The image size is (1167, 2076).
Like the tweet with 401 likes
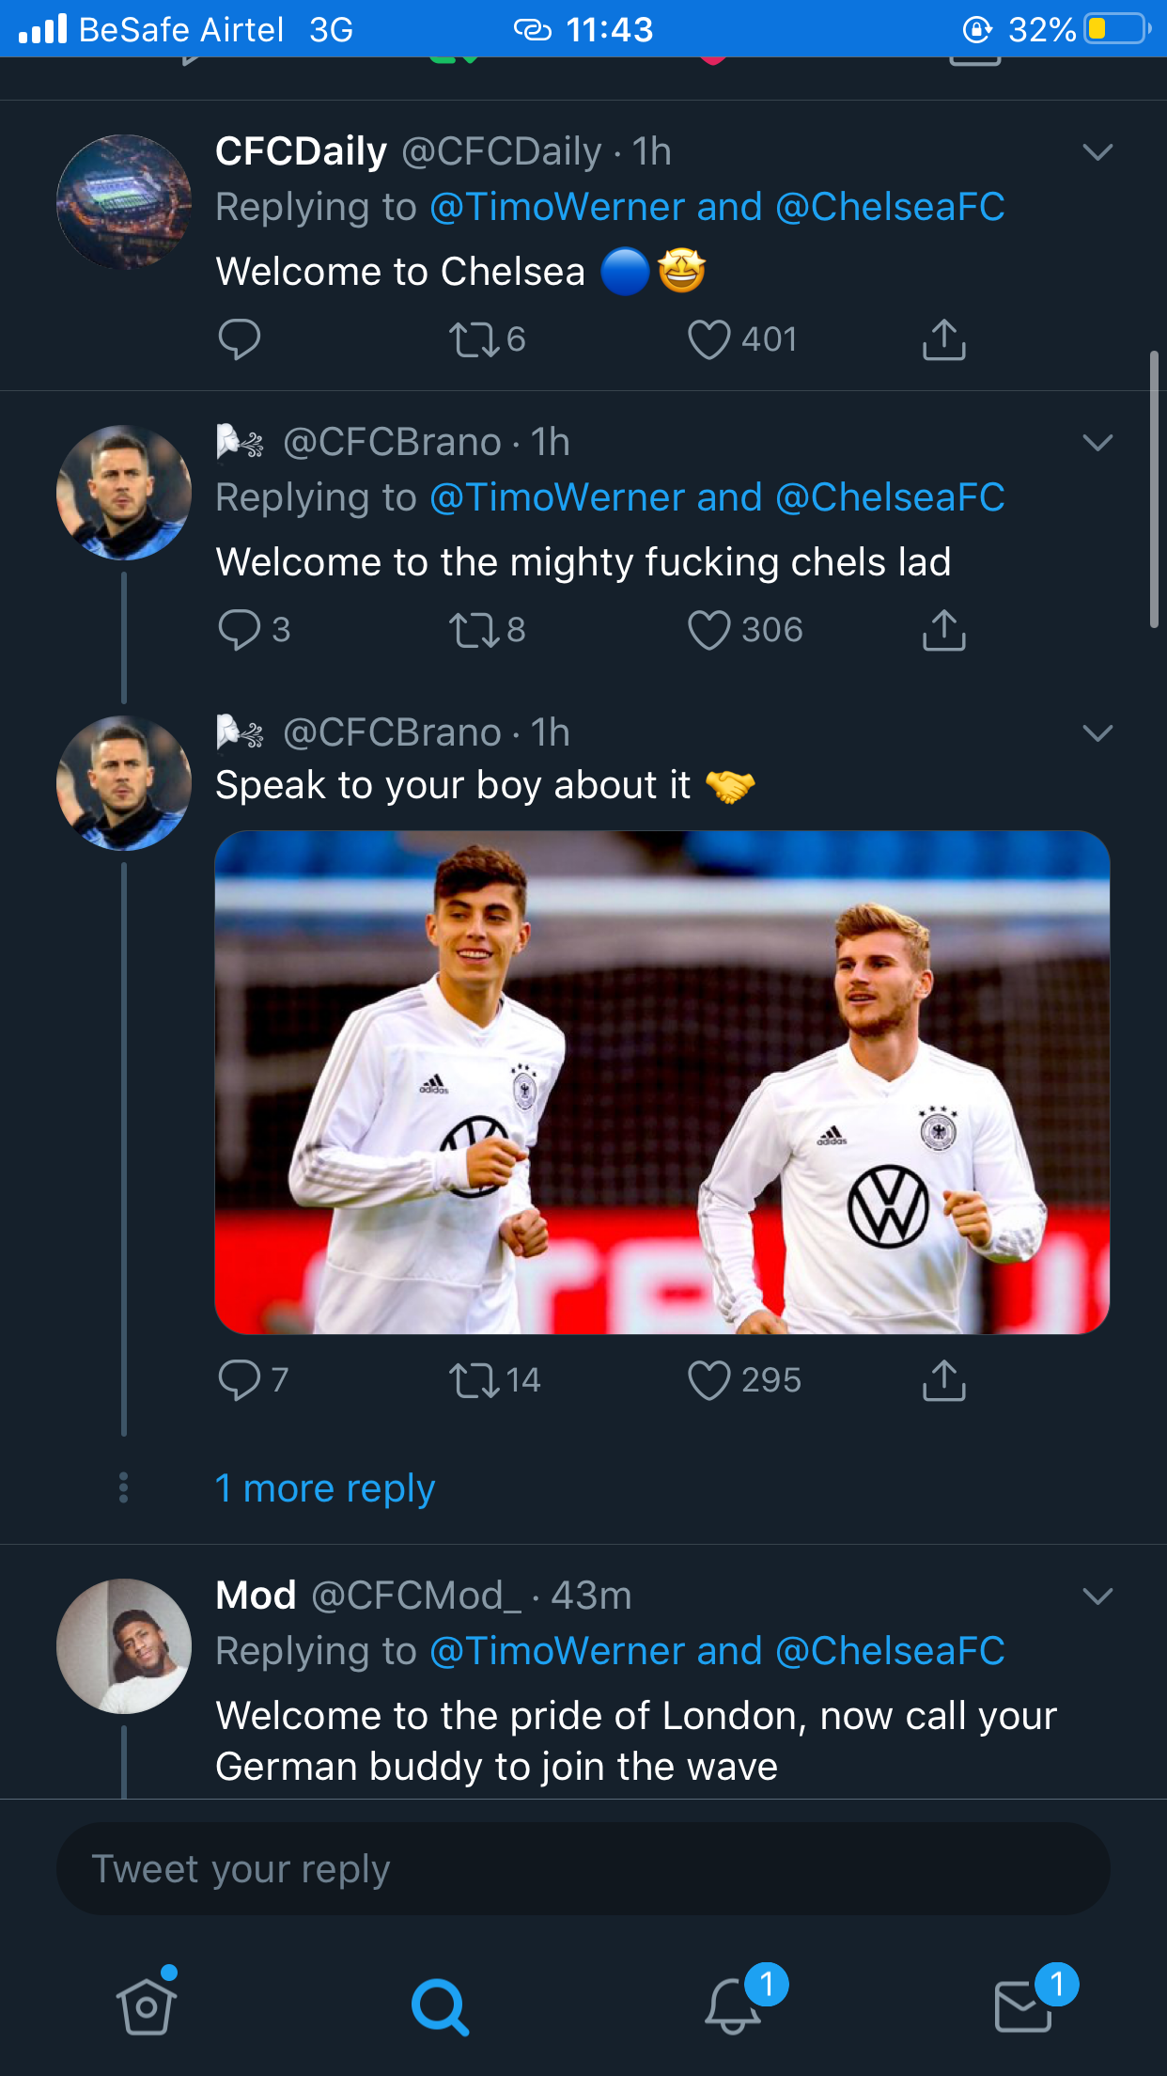coord(709,339)
